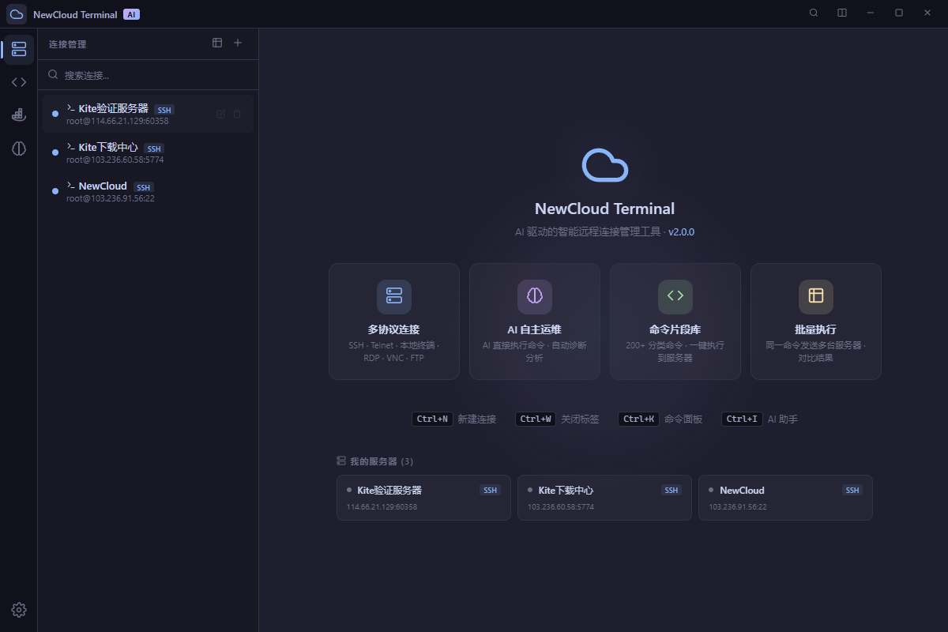Click the batch view icon beside 连接管理

(x=217, y=43)
